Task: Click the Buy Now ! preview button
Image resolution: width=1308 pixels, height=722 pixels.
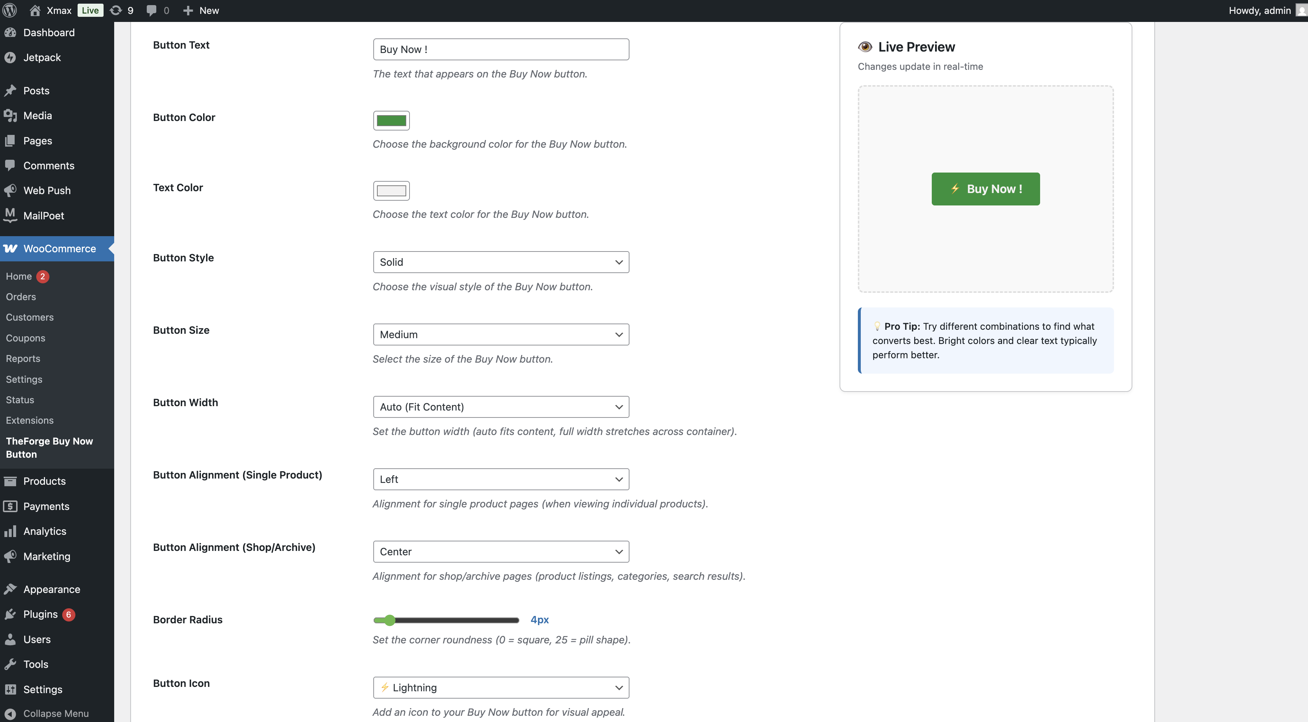Action: pyautogui.click(x=985, y=189)
